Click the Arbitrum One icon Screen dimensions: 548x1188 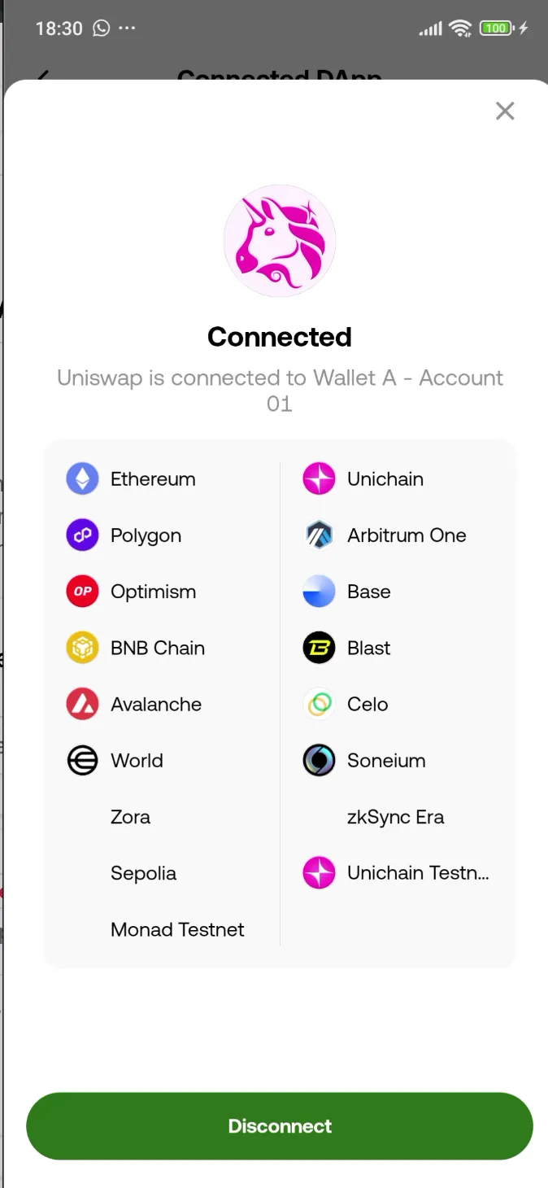319,535
